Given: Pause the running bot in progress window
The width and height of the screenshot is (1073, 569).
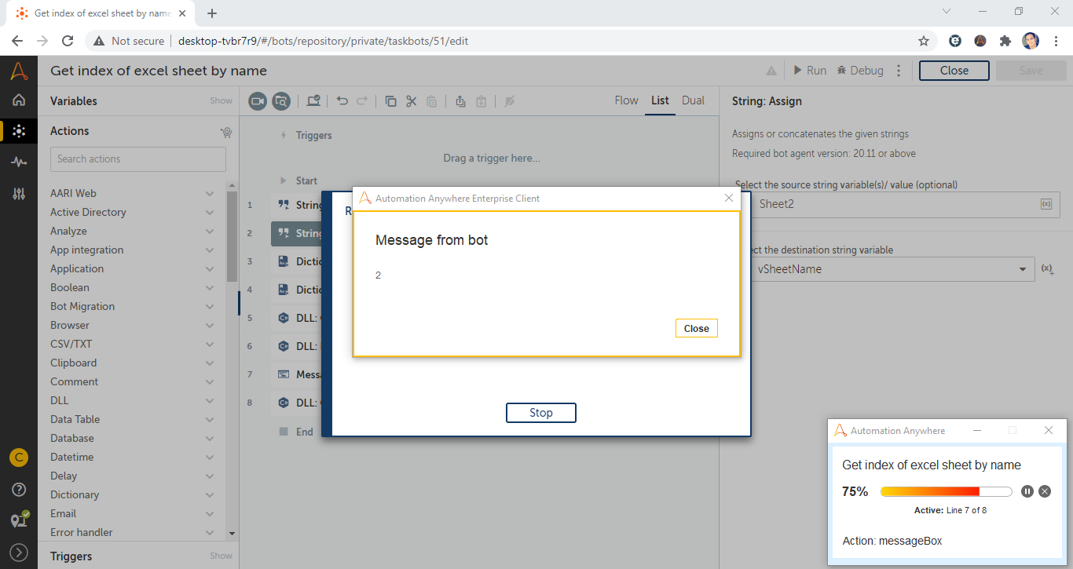Looking at the screenshot, I should (1027, 491).
